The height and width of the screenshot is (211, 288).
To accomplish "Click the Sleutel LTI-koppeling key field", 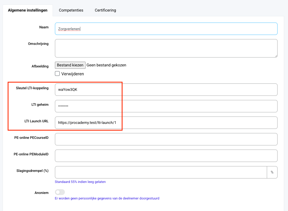I will [x=166, y=90].
